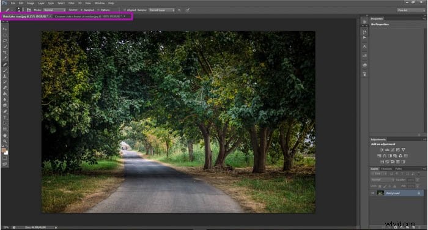Image resolution: width=428 pixels, height=230 pixels.
Task: Open the layer blending mode dropdown
Action: click(x=382, y=180)
